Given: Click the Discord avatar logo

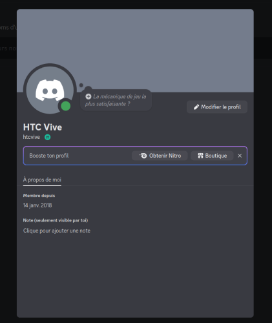Looking at the screenshot, I should click(50, 89).
